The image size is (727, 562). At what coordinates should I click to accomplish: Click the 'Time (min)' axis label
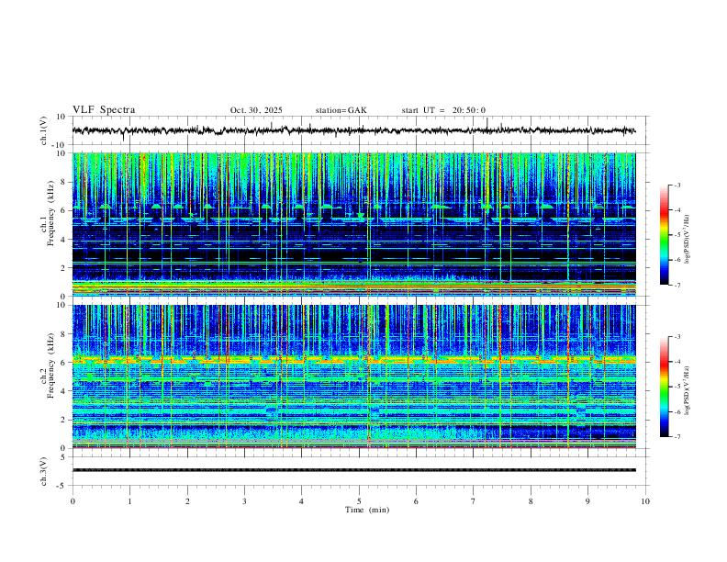367,510
